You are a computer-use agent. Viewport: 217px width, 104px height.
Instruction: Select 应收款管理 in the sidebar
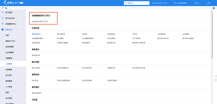(x=9, y=47)
